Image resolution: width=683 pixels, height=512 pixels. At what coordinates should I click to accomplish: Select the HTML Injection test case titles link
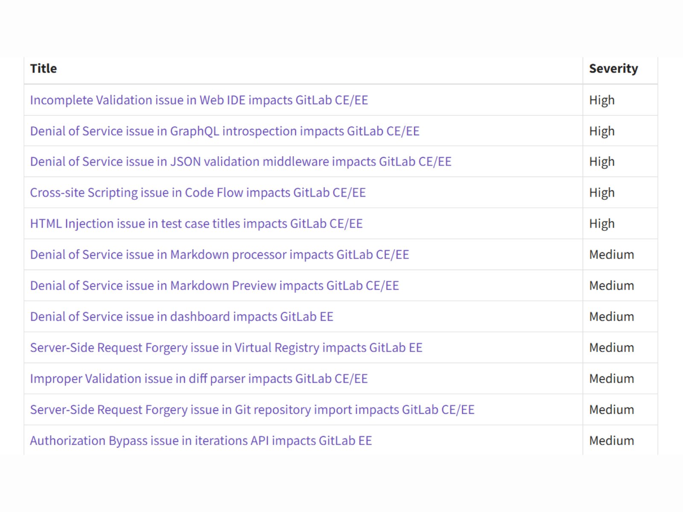196,224
